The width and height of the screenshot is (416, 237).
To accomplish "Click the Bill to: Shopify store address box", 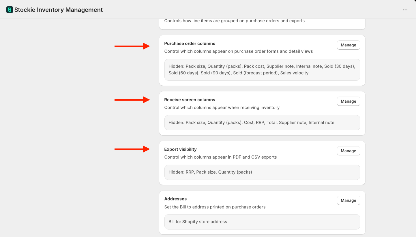I will click(262, 222).
